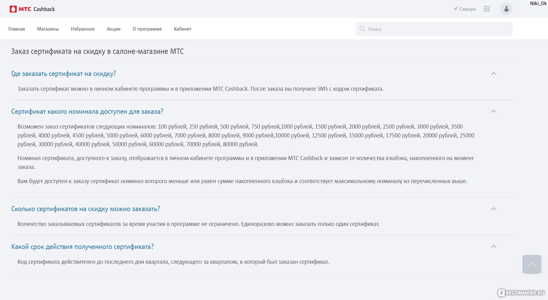The image size is (548, 300).
Task: Click heading 'Сколько сертификатов на скидку можно заказать?'
Action: (86, 209)
